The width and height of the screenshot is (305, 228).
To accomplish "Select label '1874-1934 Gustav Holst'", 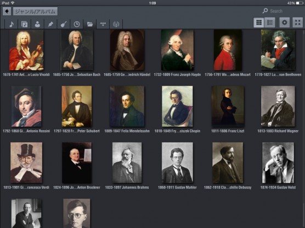I will click(x=278, y=188).
